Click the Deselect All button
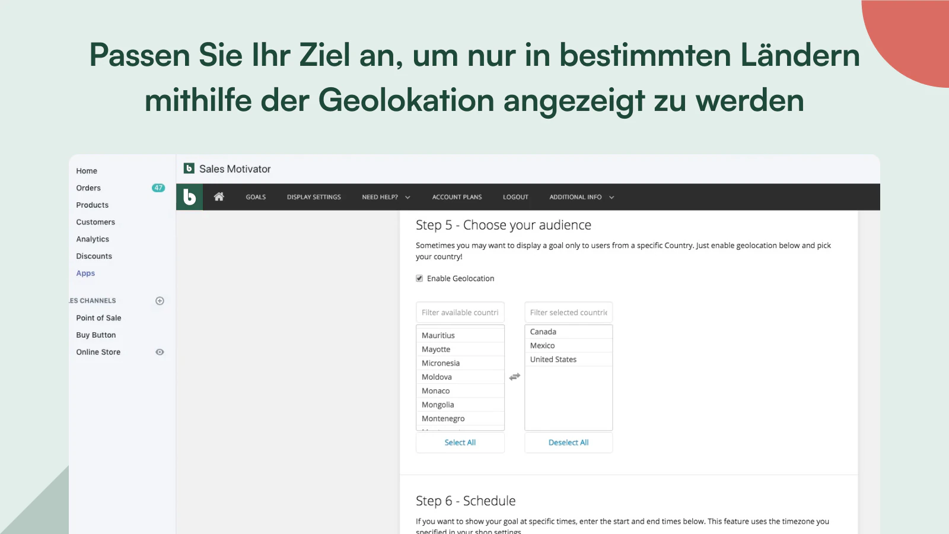This screenshot has height=534, width=949. [568, 443]
